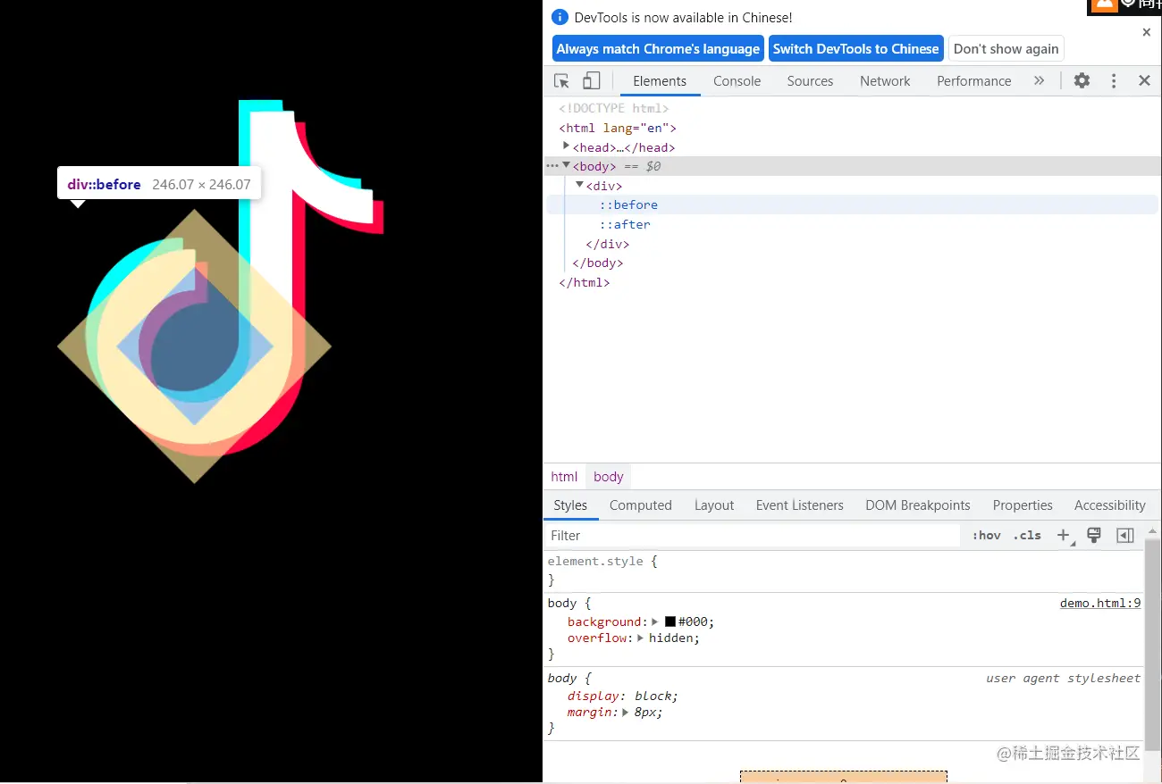Click Always match Chrome's language button

click(658, 49)
